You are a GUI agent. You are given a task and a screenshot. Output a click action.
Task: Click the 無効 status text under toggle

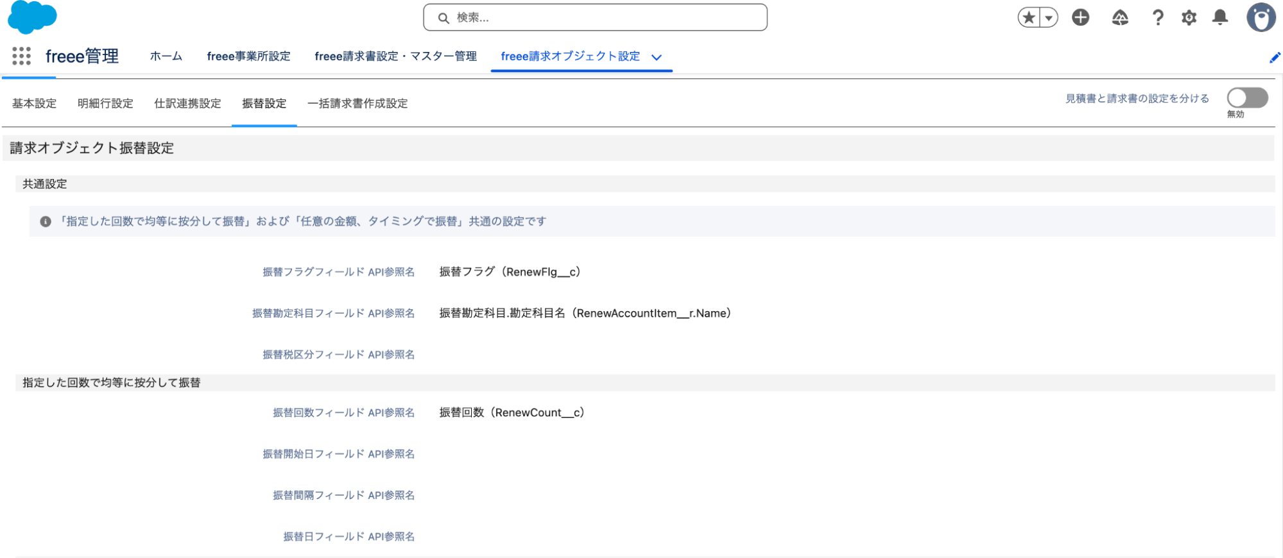[x=1236, y=114]
